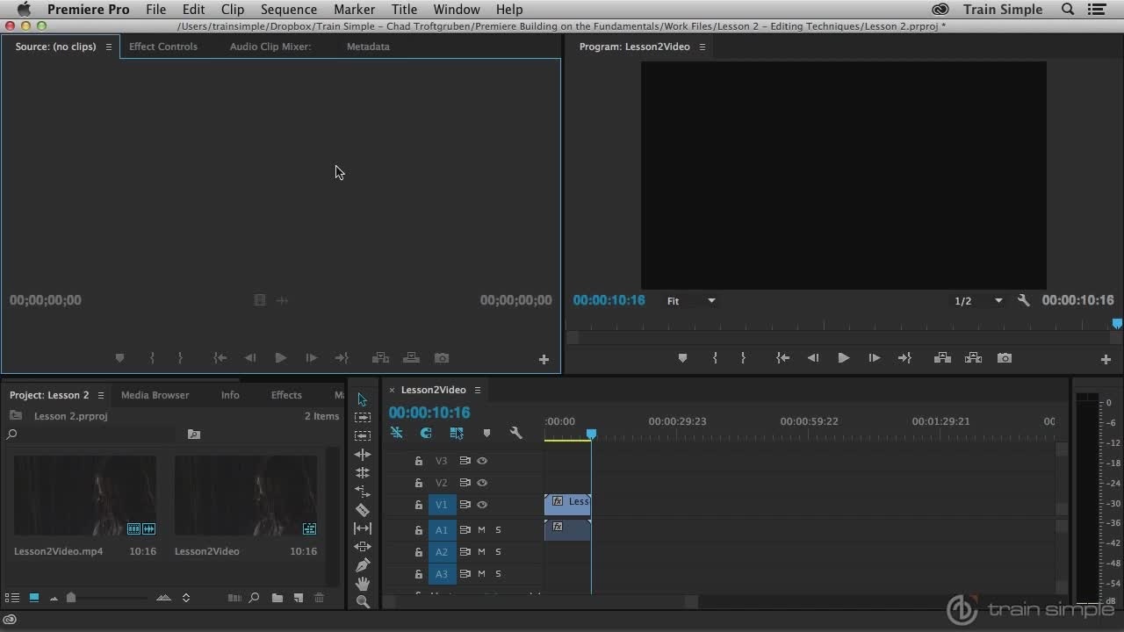1124x632 pixels.
Task: Open timeline Settings wrench
Action: (x=516, y=433)
